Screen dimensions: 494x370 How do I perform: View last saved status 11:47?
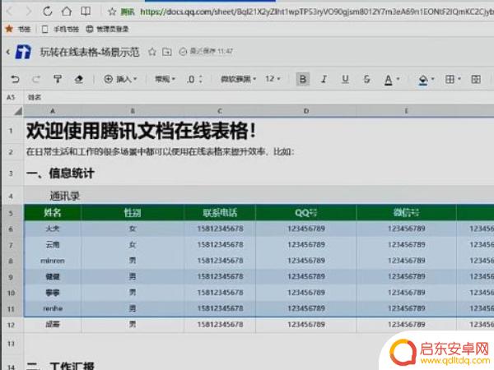[206, 51]
